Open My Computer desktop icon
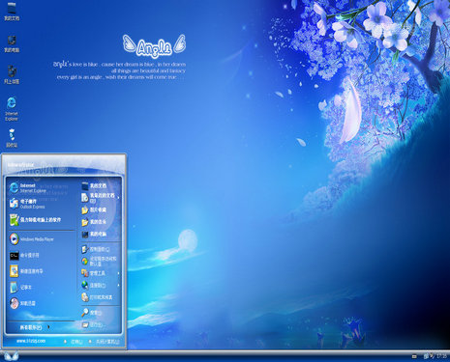 coord(12,44)
